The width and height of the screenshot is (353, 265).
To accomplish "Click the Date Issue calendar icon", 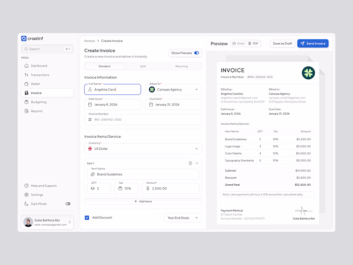I will [90, 104].
